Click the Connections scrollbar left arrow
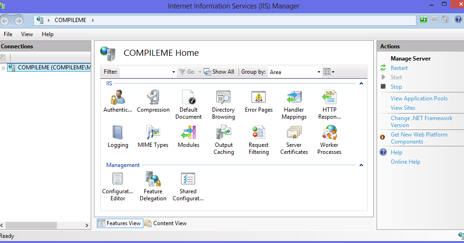Image resolution: width=464 pixels, height=243 pixels. [2, 225]
